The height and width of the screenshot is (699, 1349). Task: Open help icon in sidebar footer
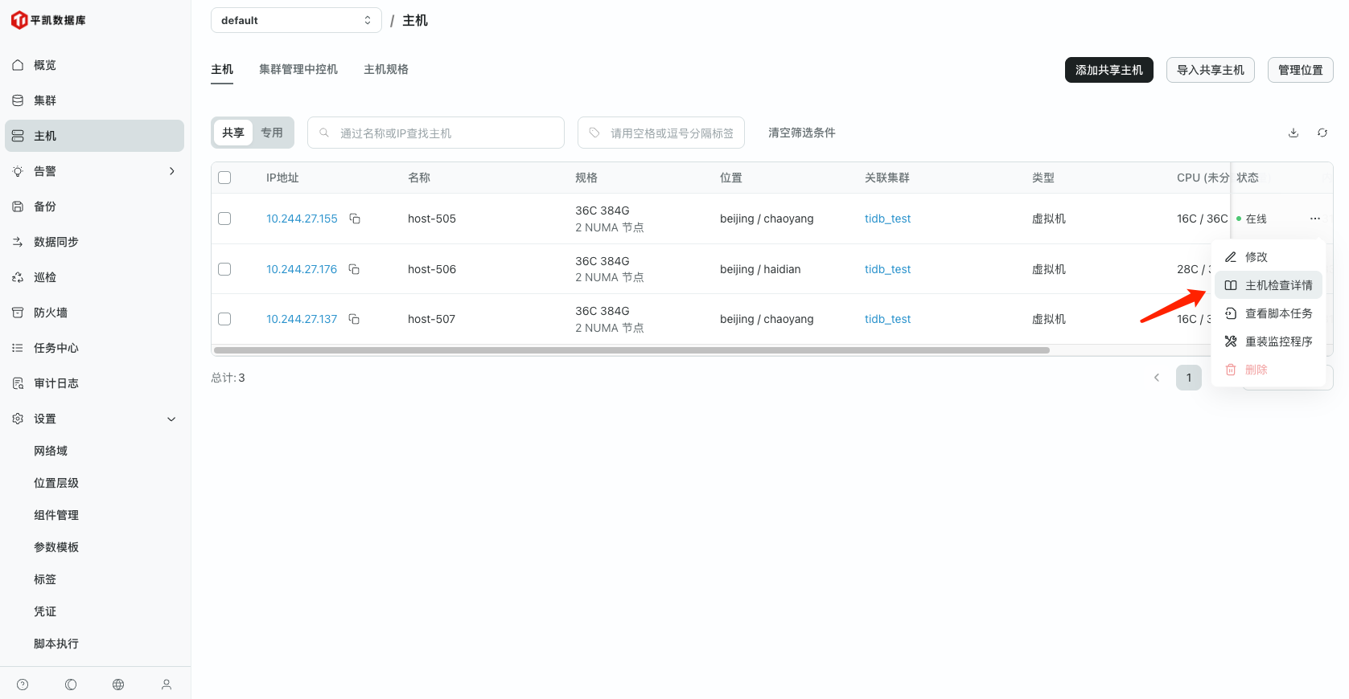[23, 685]
